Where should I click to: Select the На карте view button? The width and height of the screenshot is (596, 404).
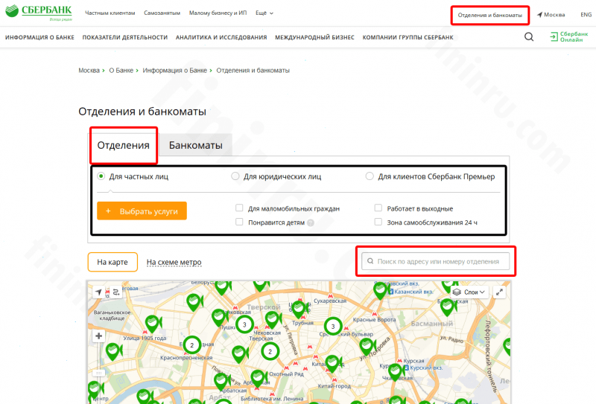112,262
